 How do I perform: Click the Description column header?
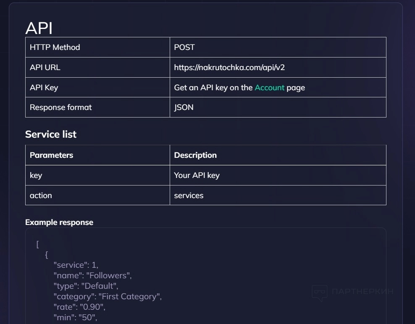pyautogui.click(x=195, y=155)
